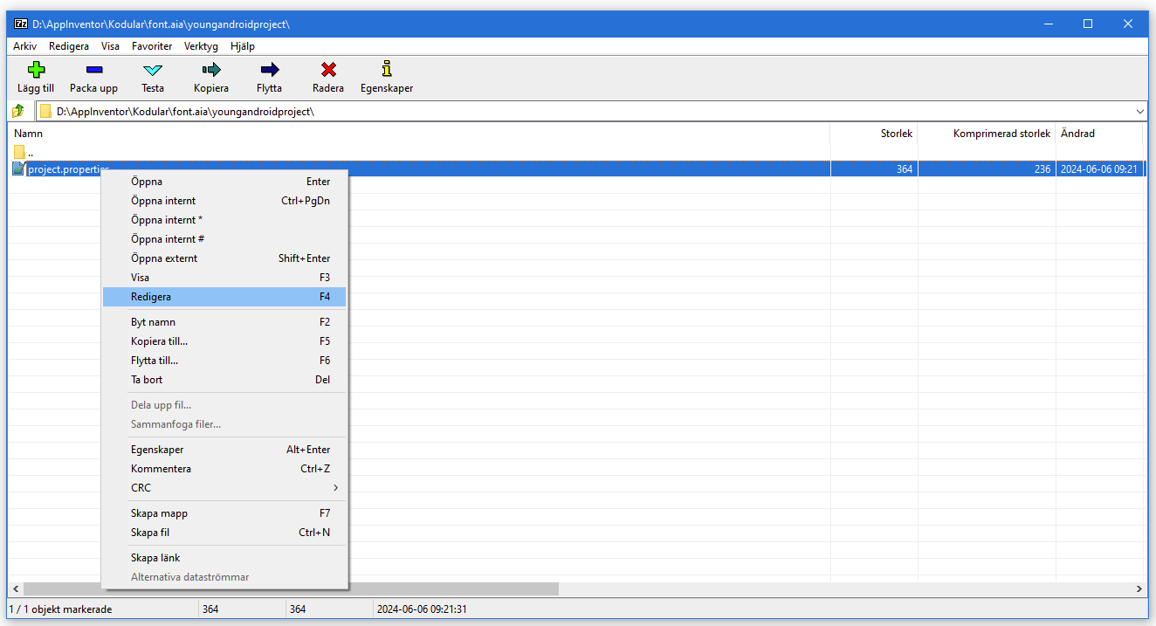Image resolution: width=1156 pixels, height=626 pixels.
Task: Click the Flytta move arrow icon
Action: point(269,71)
